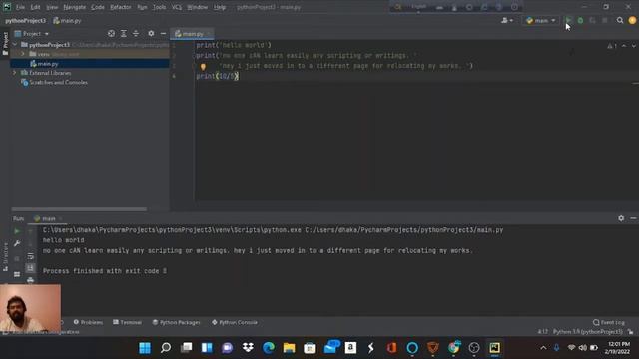
Task: Click the yellow intention light bulb in editor
Action: click(x=203, y=67)
